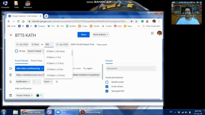Click the 8:15am start time field
The image size is (205, 115).
coord(35,44)
